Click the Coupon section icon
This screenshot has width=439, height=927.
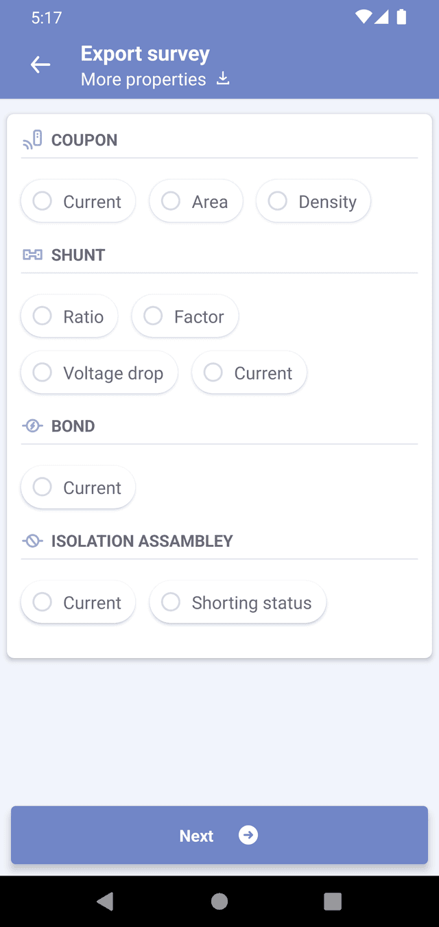point(32,140)
